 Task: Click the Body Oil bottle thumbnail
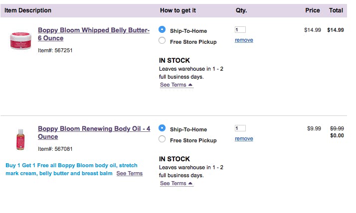(x=20, y=139)
